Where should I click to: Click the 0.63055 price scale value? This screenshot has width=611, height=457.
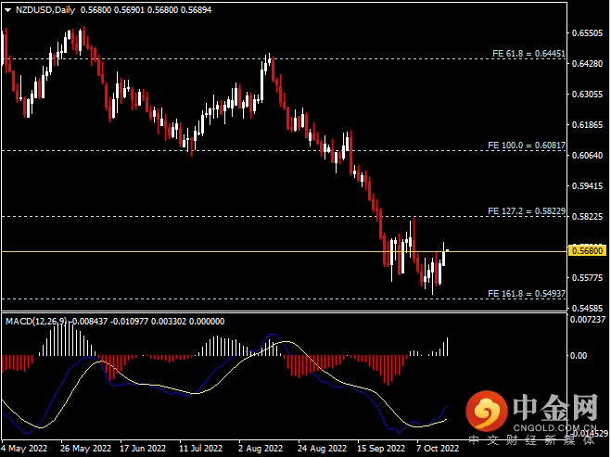tap(587, 95)
